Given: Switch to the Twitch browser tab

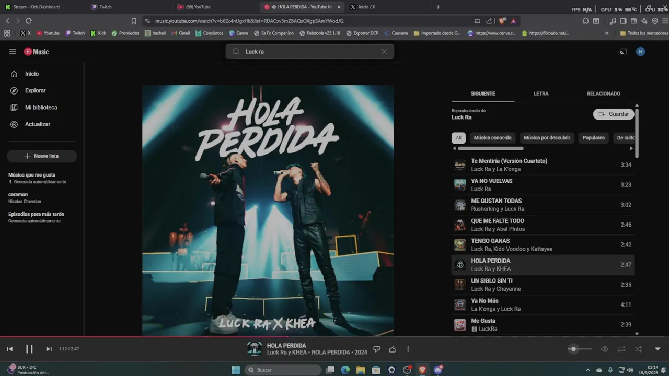Looking at the screenshot, I should 129,7.
